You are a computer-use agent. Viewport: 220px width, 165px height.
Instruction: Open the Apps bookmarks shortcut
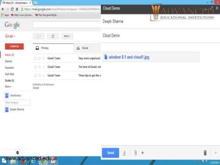click(x=5, y=15)
